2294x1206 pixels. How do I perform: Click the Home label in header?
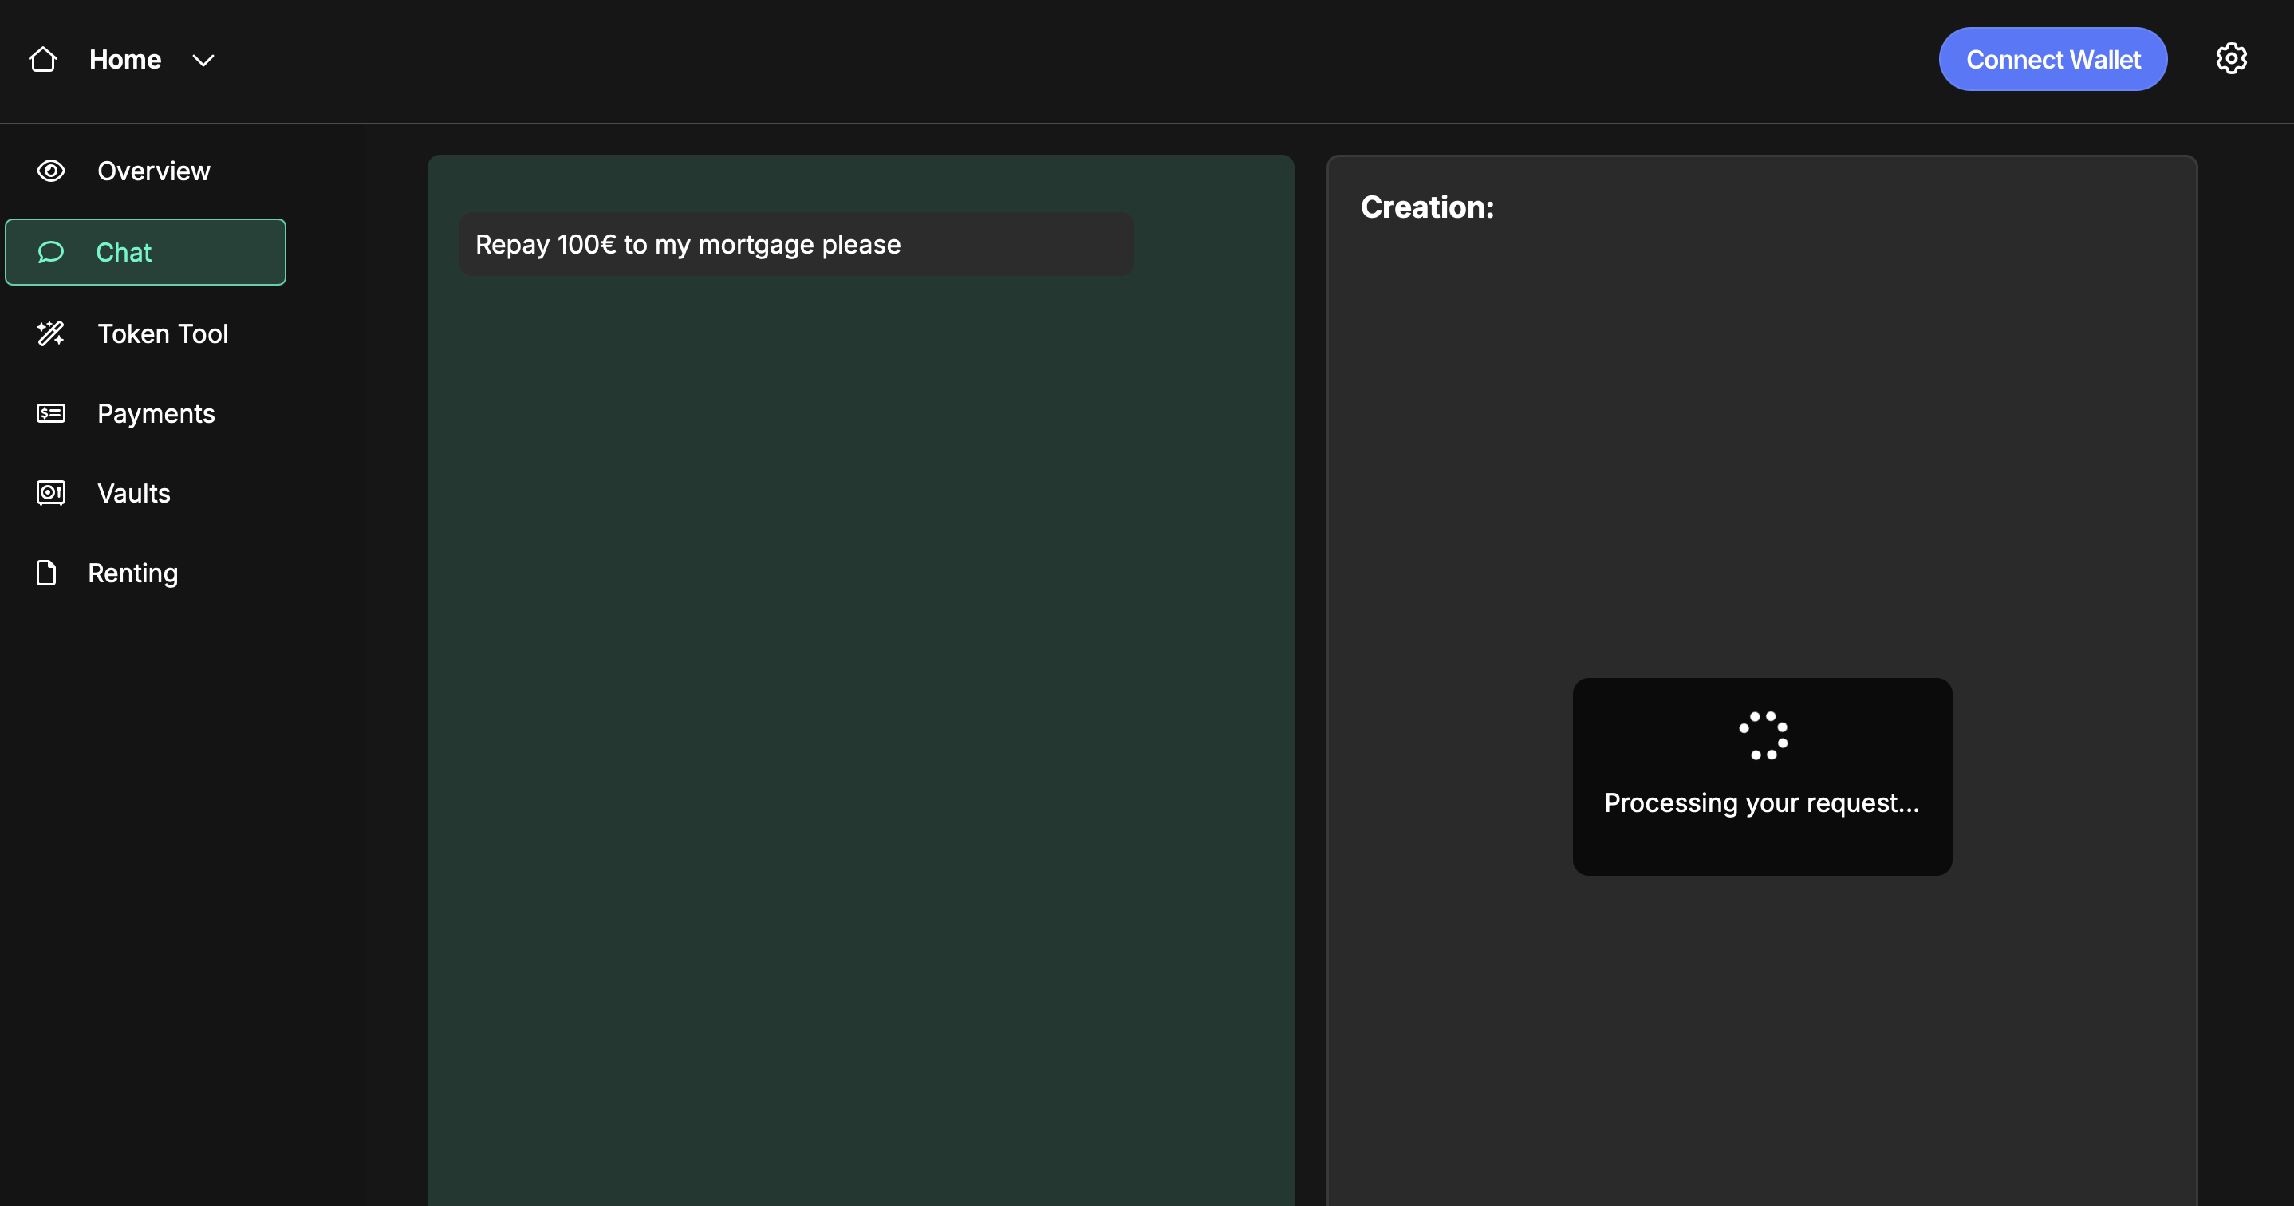coord(125,60)
